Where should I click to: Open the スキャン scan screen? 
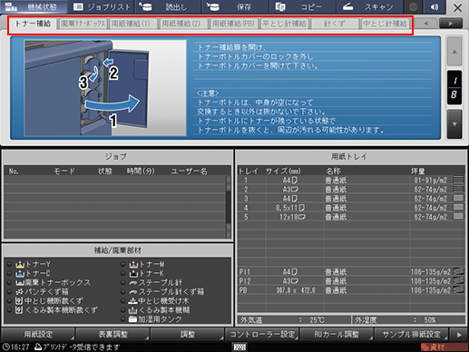(x=369, y=6)
